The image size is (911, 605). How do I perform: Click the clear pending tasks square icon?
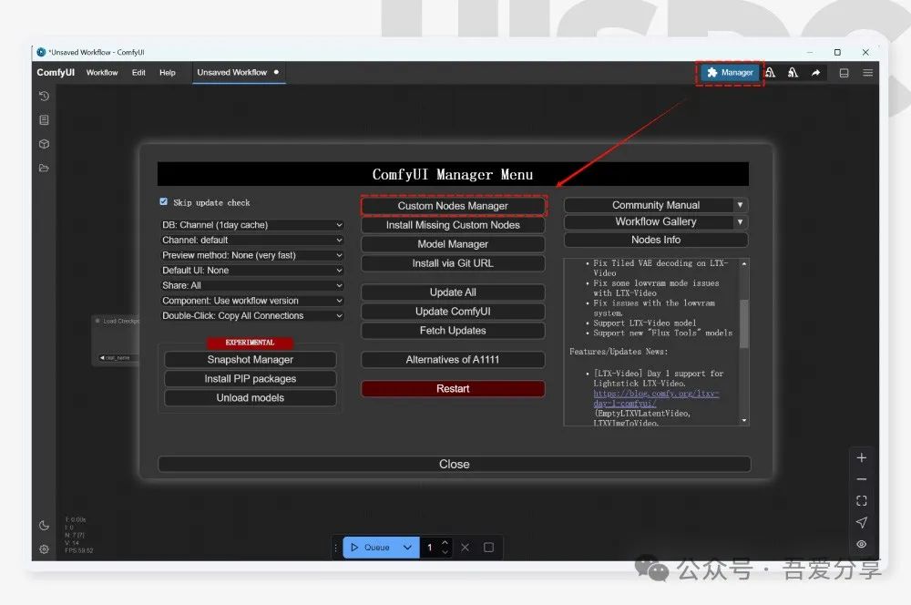point(488,548)
